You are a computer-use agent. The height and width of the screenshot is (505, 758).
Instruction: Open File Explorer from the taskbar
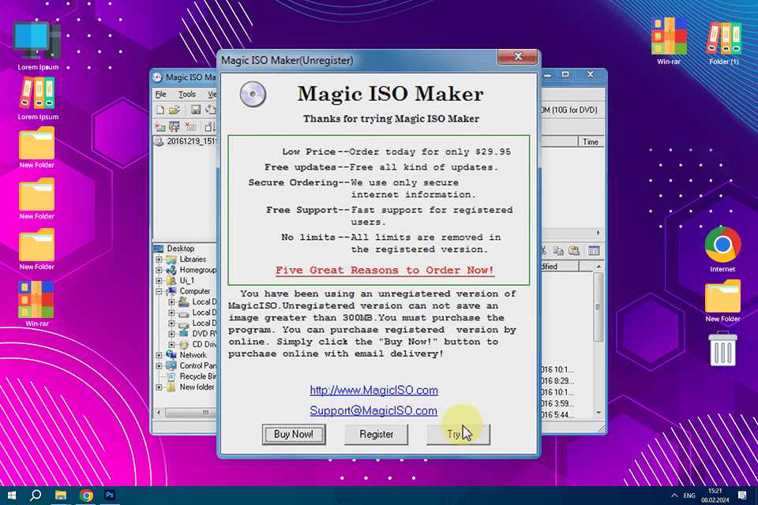pos(61,496)
